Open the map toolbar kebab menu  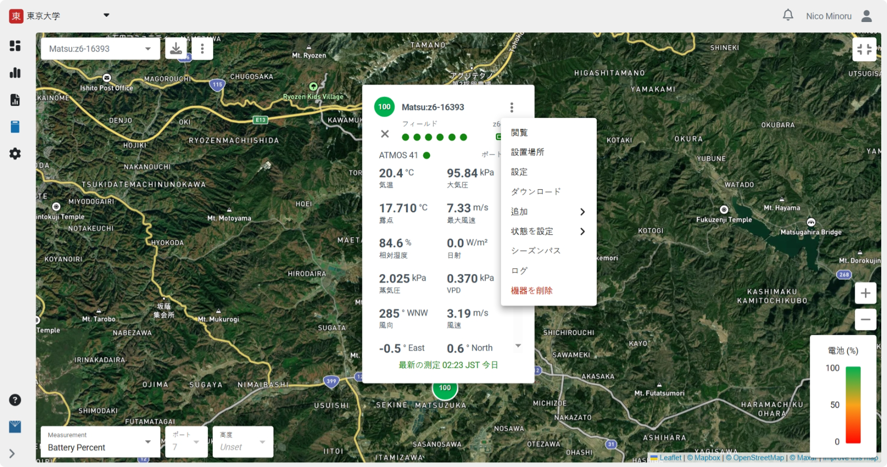point(202,49)
